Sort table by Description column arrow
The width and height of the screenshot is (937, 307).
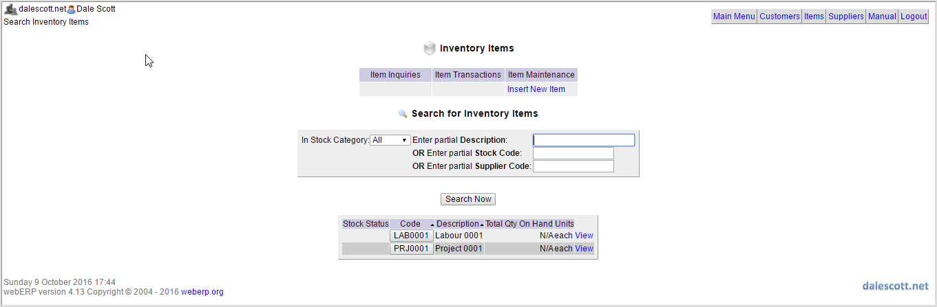pyautogui.click(x=481, y=225)
